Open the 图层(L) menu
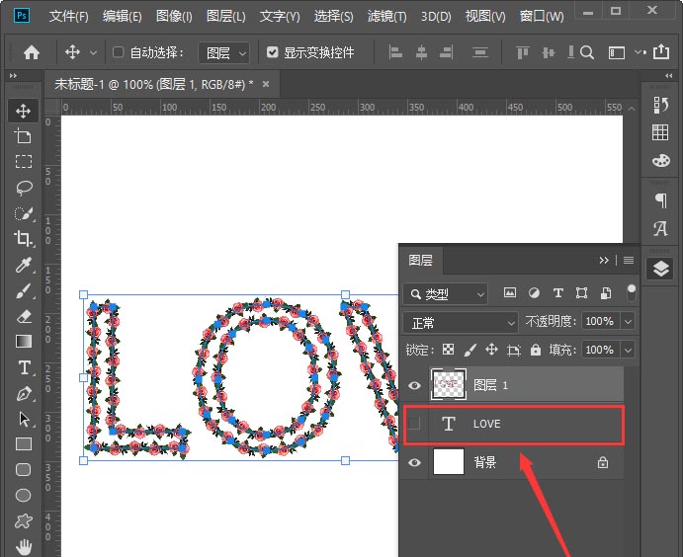 click(225, 17)
